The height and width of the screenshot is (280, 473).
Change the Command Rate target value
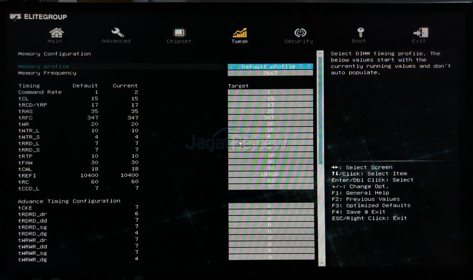tap(270, 92)
